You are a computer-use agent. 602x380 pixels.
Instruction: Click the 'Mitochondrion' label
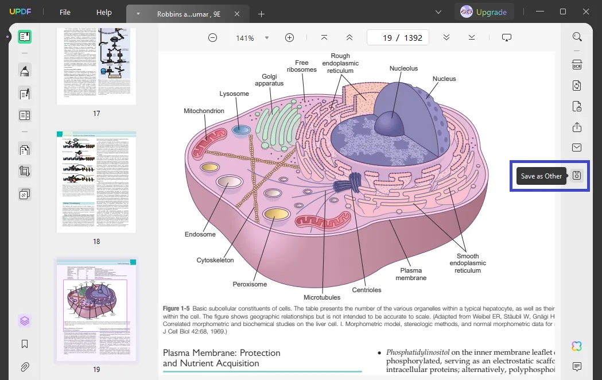pos(204,111)
